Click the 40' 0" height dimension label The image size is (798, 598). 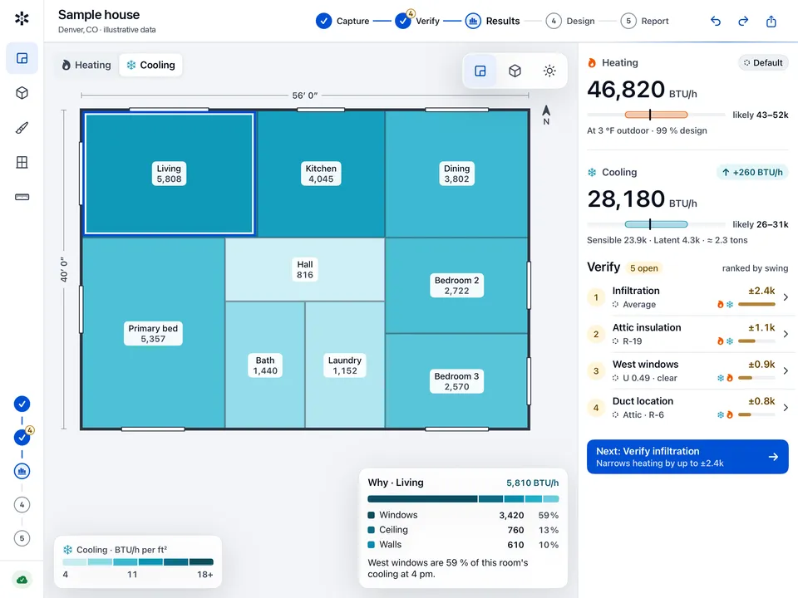tap(64, 269)
